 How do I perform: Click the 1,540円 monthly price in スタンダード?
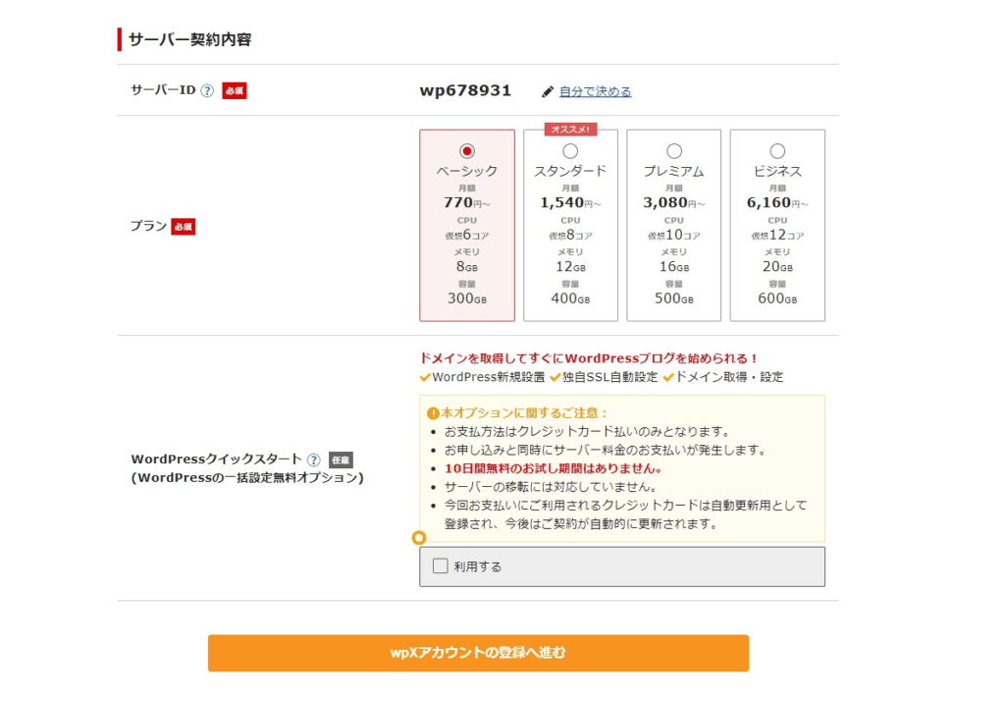(570, 202)
